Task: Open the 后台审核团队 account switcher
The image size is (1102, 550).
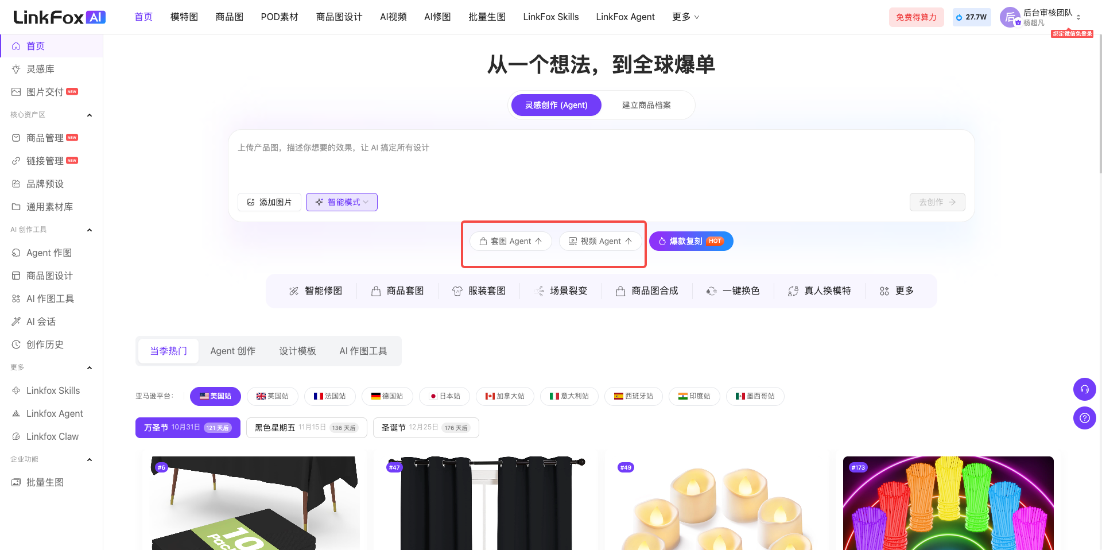Action: (1041, 17)
